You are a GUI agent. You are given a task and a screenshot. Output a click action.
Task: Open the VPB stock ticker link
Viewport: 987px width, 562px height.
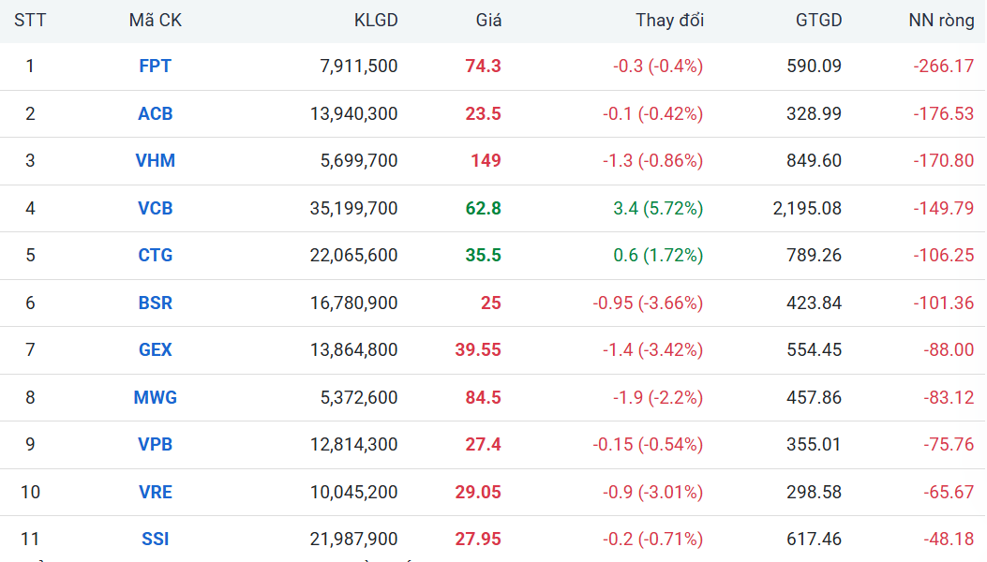click(155, 444)
